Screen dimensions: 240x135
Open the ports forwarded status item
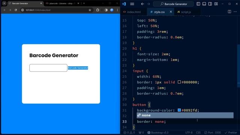tap(141, 132)
